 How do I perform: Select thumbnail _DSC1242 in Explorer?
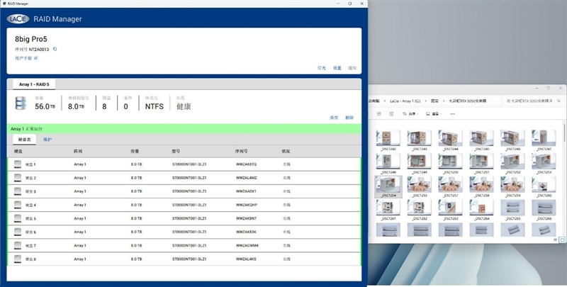pos(388,140)
